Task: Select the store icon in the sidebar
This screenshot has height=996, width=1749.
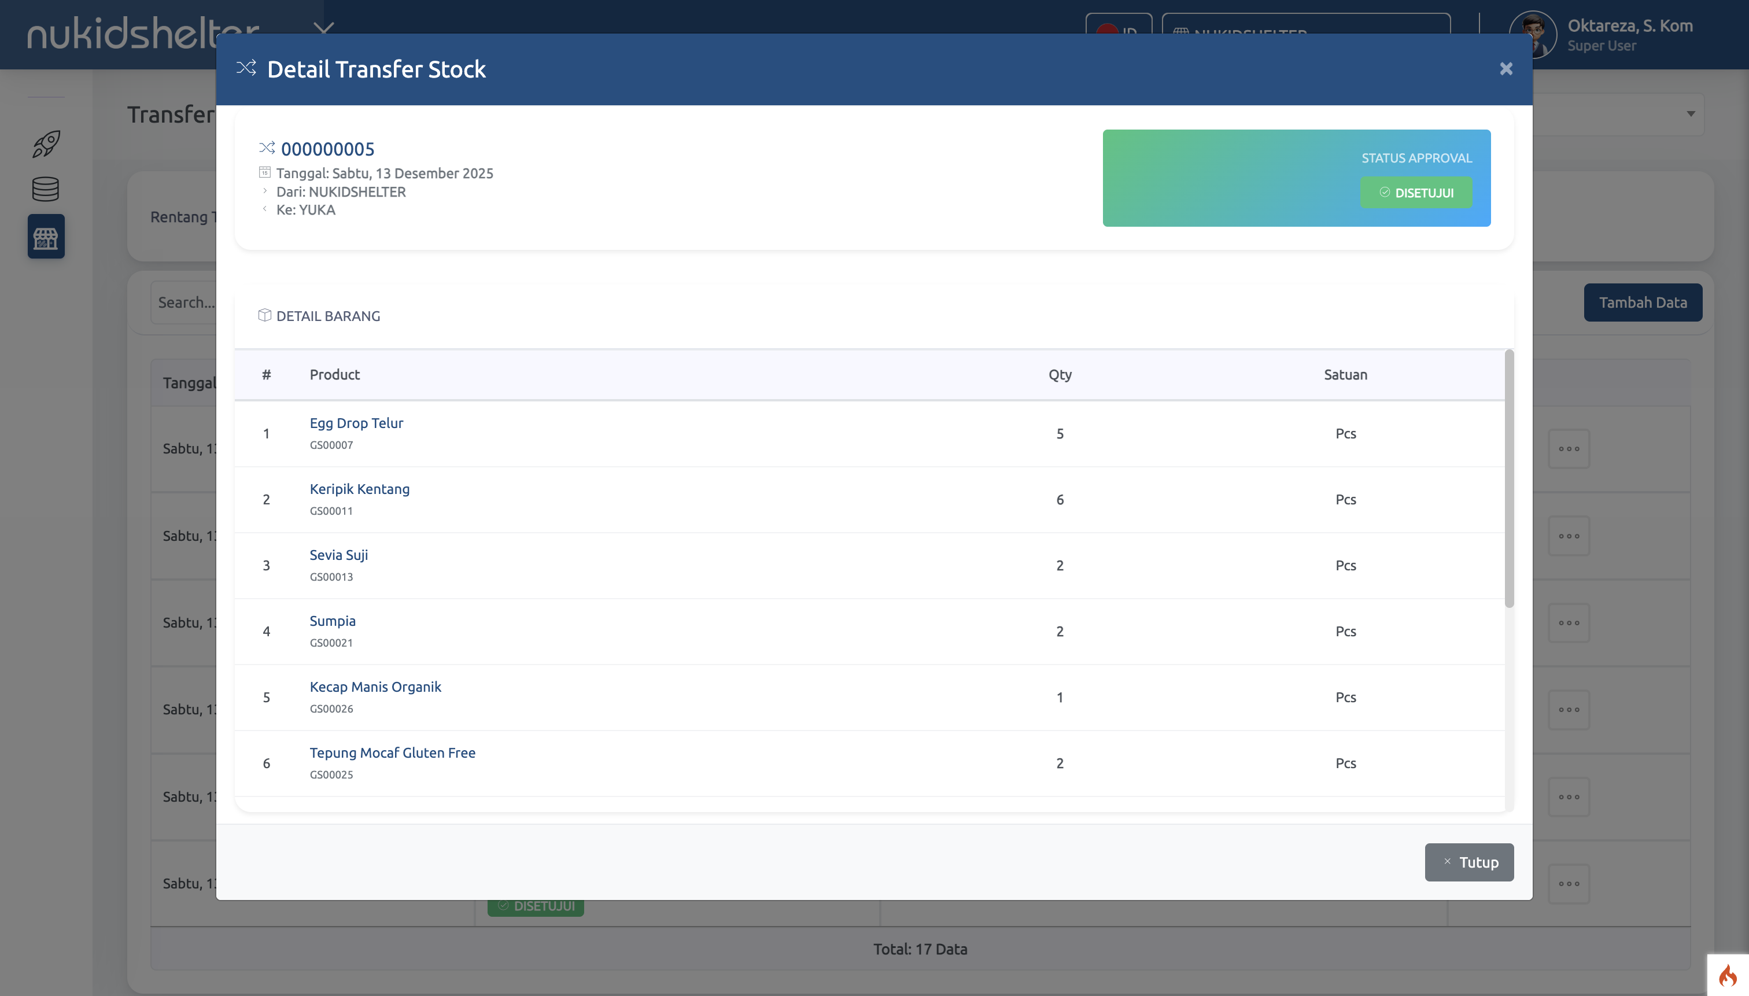Action: click(46, 237)
